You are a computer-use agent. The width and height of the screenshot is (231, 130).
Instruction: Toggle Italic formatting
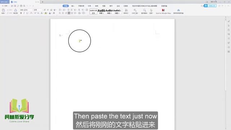(24, 13)
